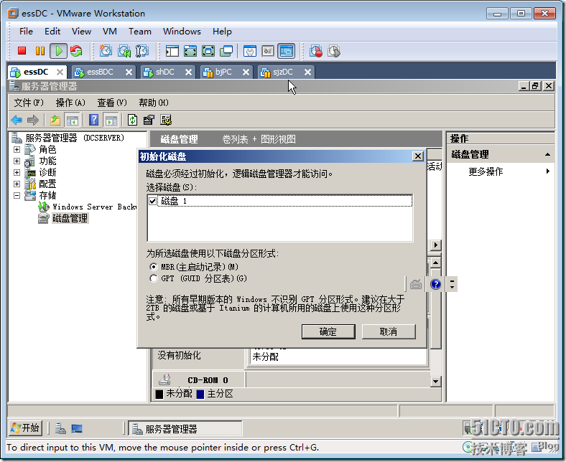
Task: Open the 文件(F) menu
Action: pos(29,103)
